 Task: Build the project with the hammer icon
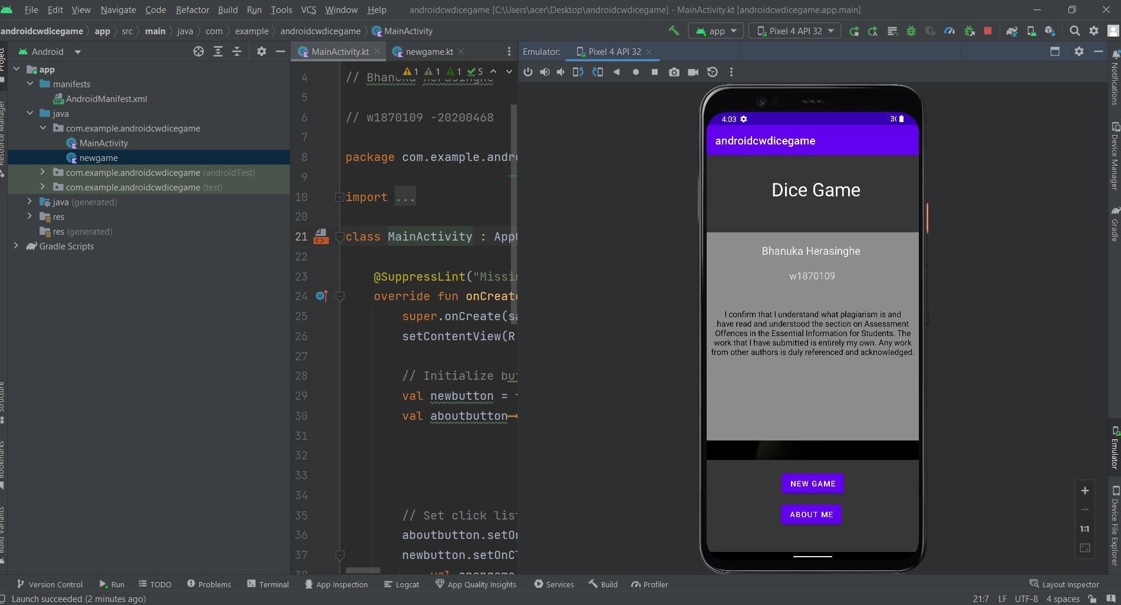click(674, 31)
